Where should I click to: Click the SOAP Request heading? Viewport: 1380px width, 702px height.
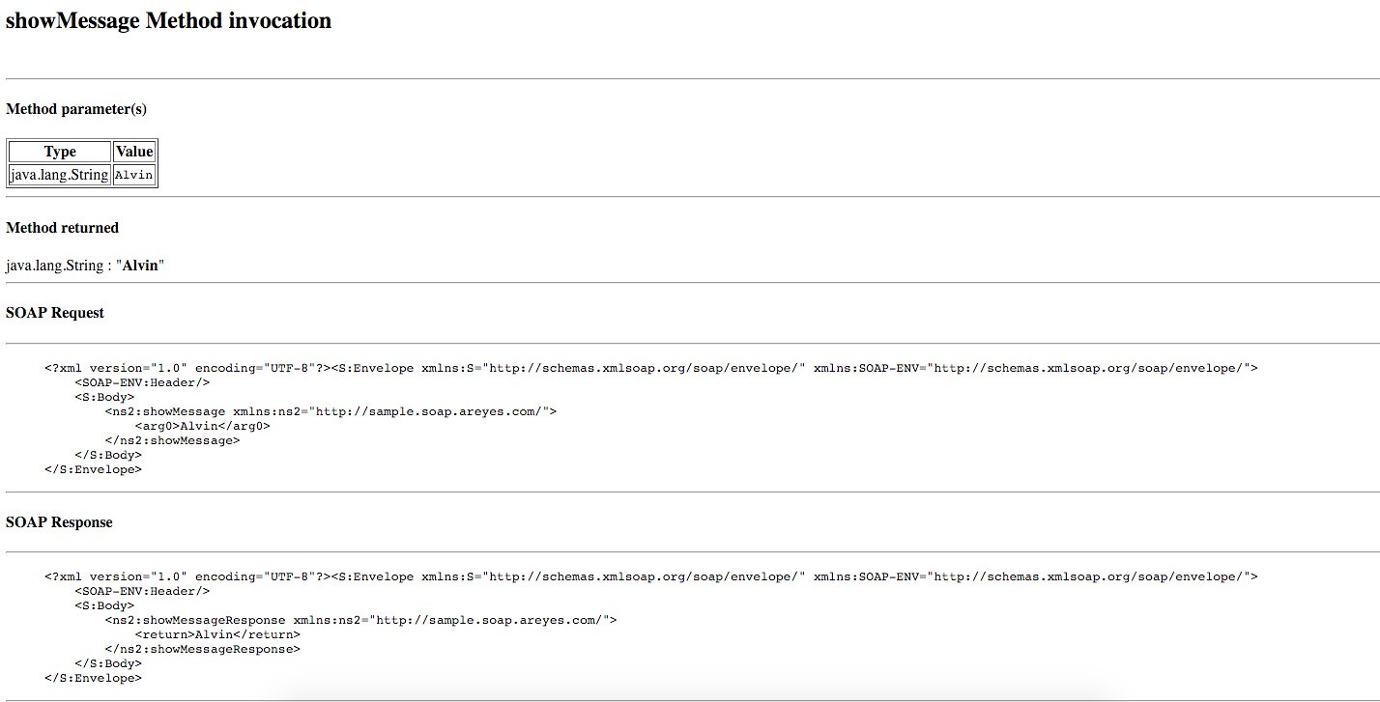coord(55,313)
